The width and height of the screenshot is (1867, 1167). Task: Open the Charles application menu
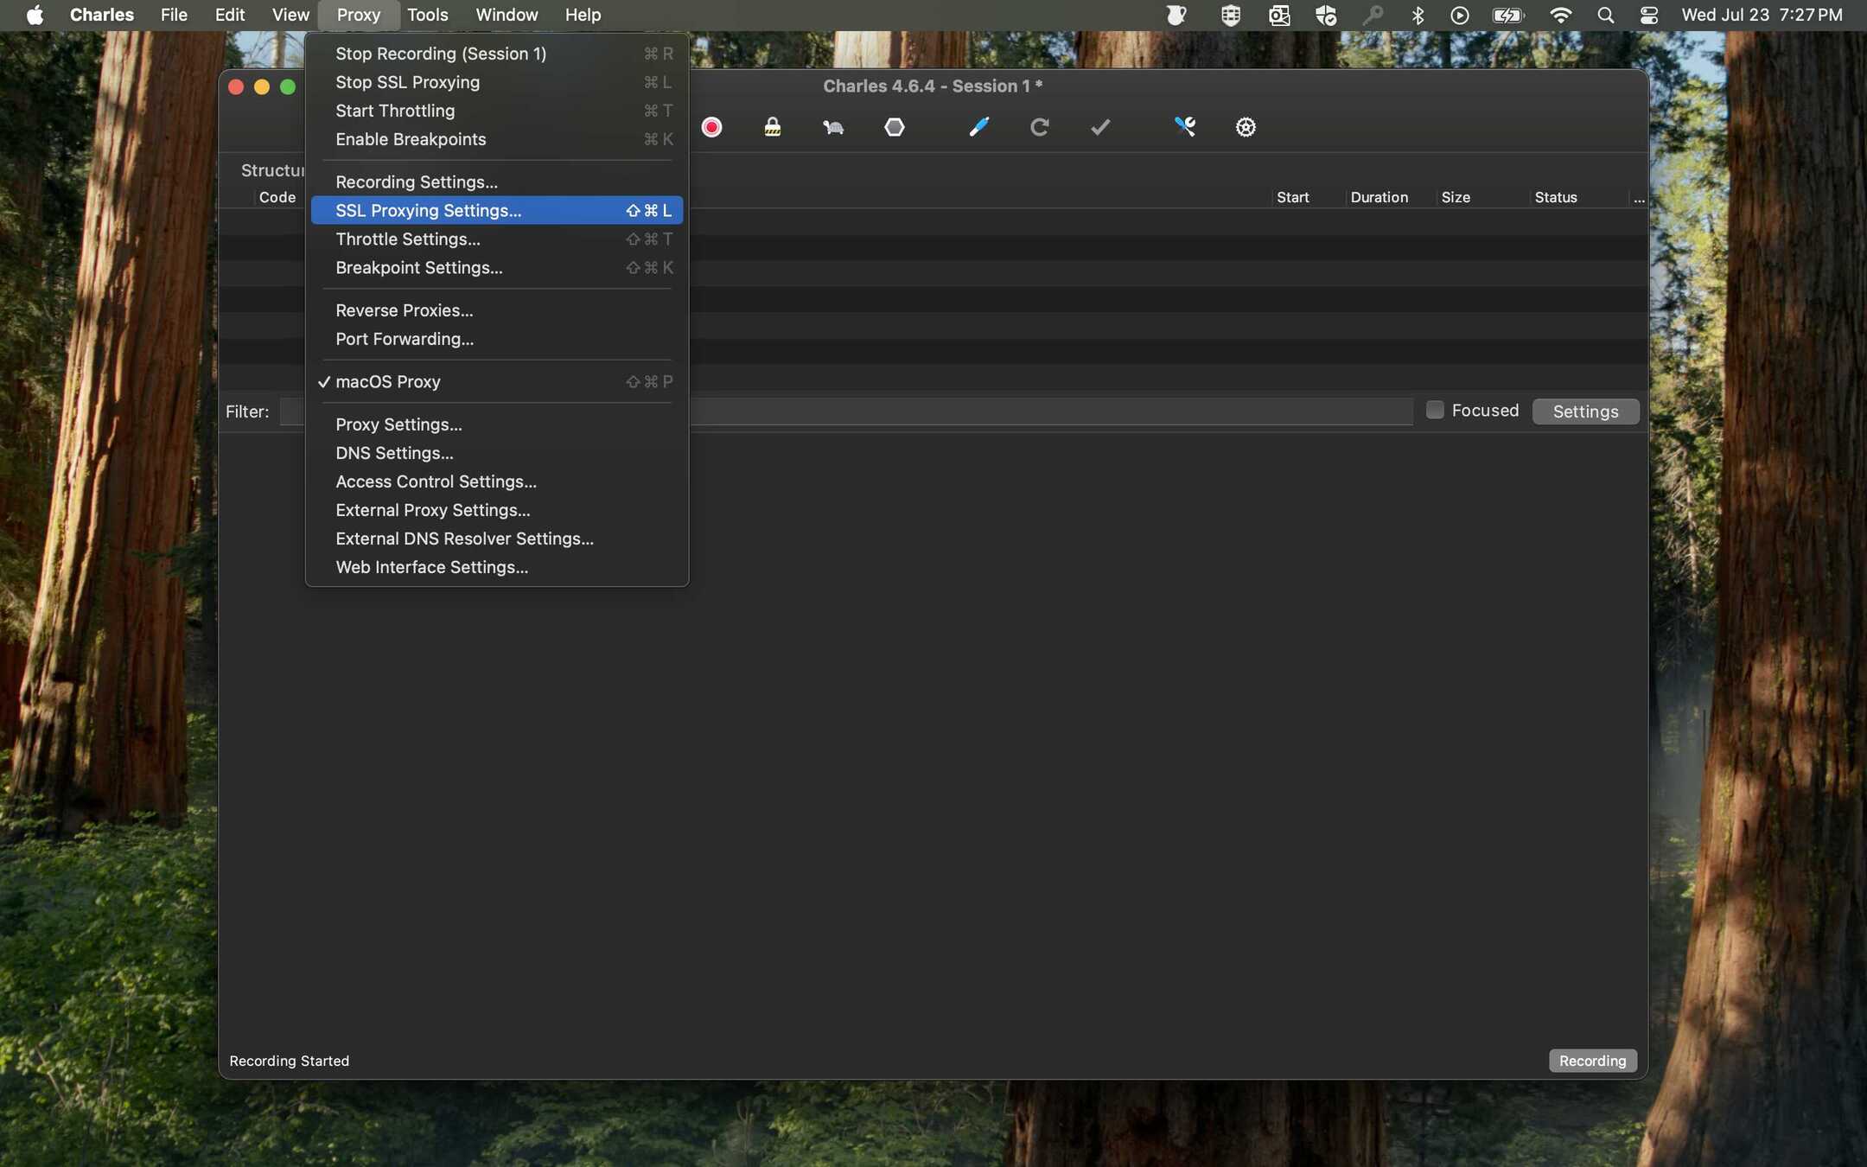pyautogui.click(x=101, y=15)
